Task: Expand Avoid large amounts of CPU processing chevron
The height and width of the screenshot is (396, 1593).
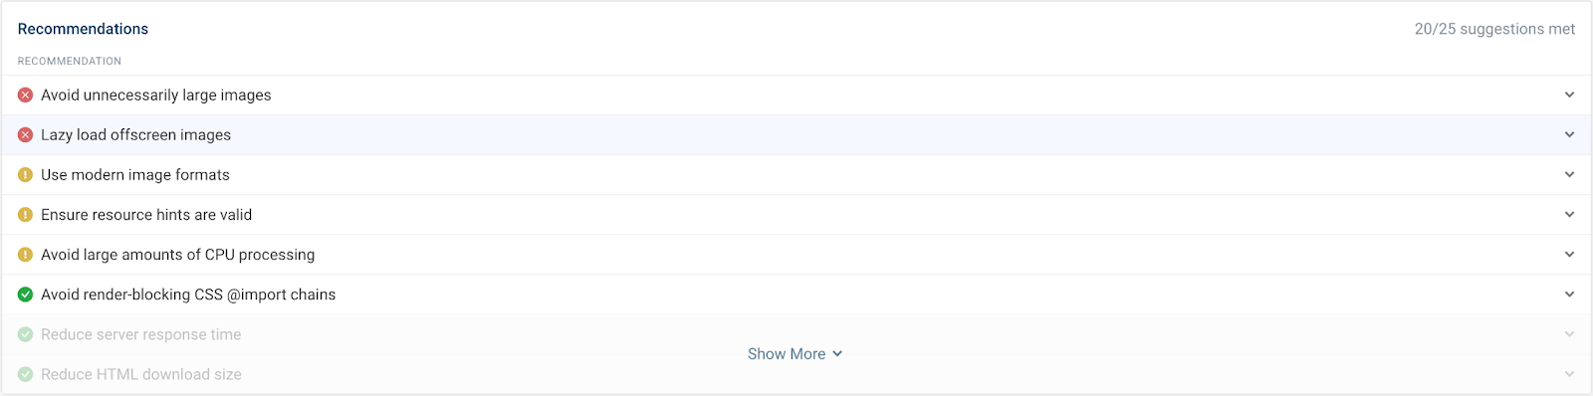Action: (1569, 255)
